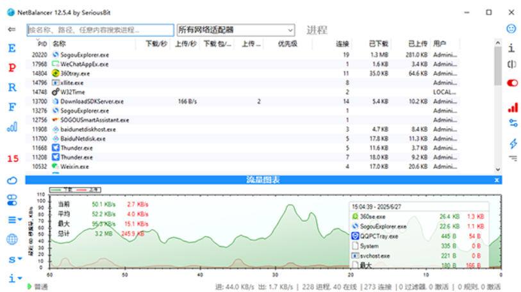Click the lightning bolt icon
This screenshot has height=292, width=521.
pos(513,143)
